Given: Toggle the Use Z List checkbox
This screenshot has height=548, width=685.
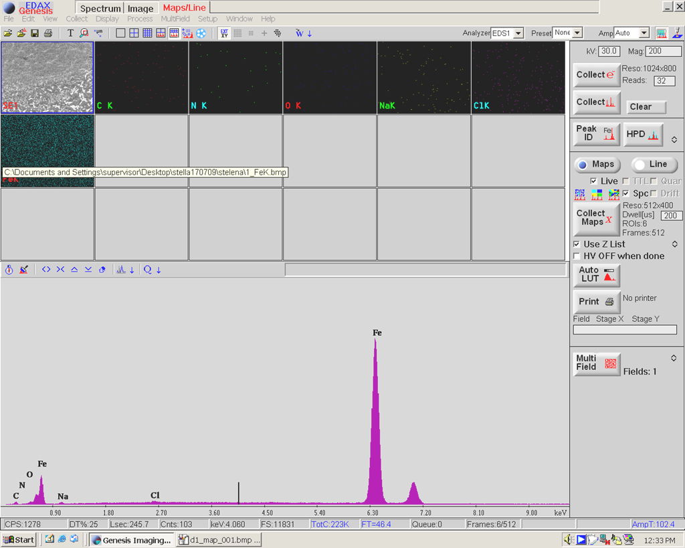Looking at the screenshot, I should [x=577, y=244].
